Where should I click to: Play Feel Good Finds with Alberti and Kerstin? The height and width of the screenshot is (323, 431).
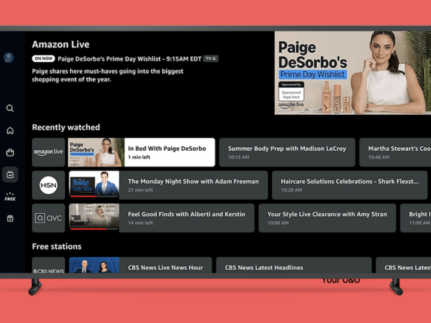(162, 218)
